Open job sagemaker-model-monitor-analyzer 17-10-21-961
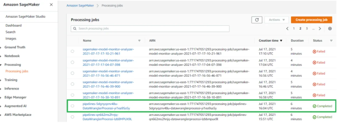 [108, 51]
